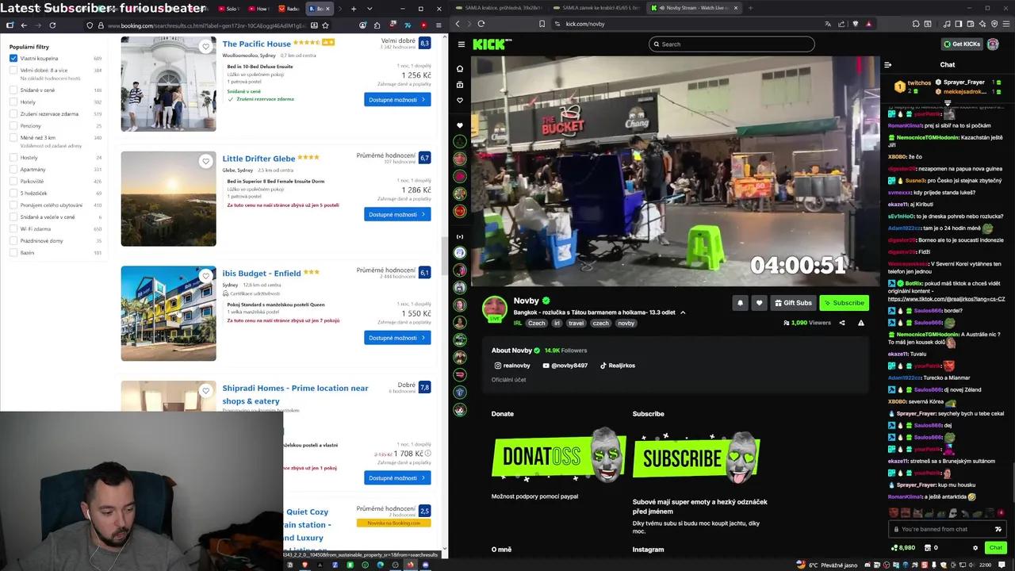Screen dimensions: 1015x571
Task: Click the green Subscribe button
Action: click(843, 303)
